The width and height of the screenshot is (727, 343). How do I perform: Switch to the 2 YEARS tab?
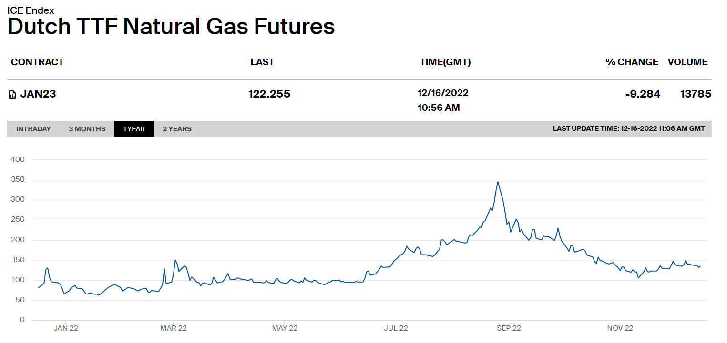(177, 129)
